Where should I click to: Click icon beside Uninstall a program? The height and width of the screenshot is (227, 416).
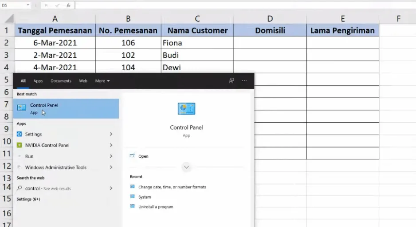coord(132,206)
